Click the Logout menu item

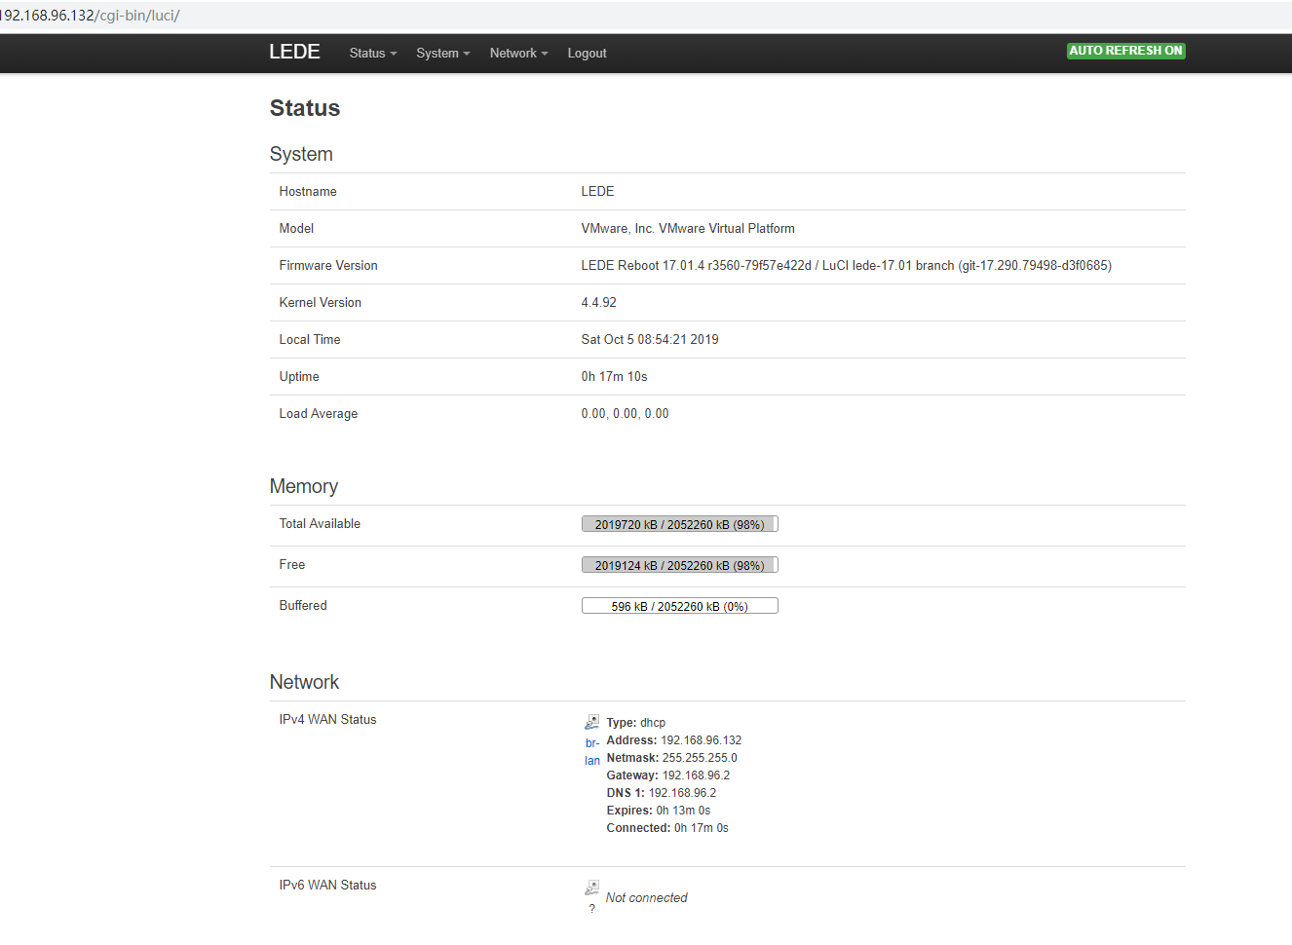point(587,54)
